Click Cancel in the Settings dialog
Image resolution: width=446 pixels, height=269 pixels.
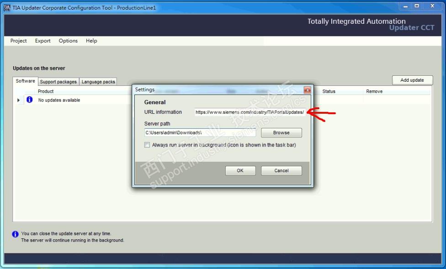[x=281, y=171]
